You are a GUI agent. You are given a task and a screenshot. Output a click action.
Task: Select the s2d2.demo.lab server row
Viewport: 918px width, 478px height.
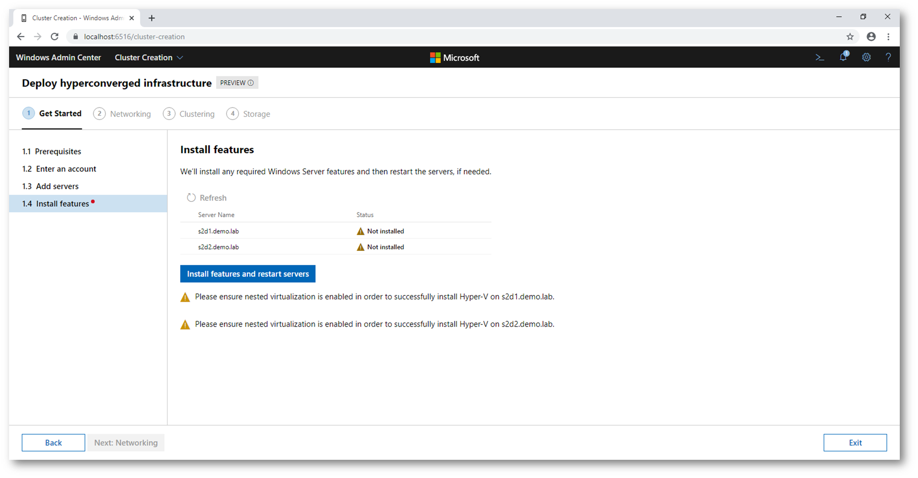(336, 247)
